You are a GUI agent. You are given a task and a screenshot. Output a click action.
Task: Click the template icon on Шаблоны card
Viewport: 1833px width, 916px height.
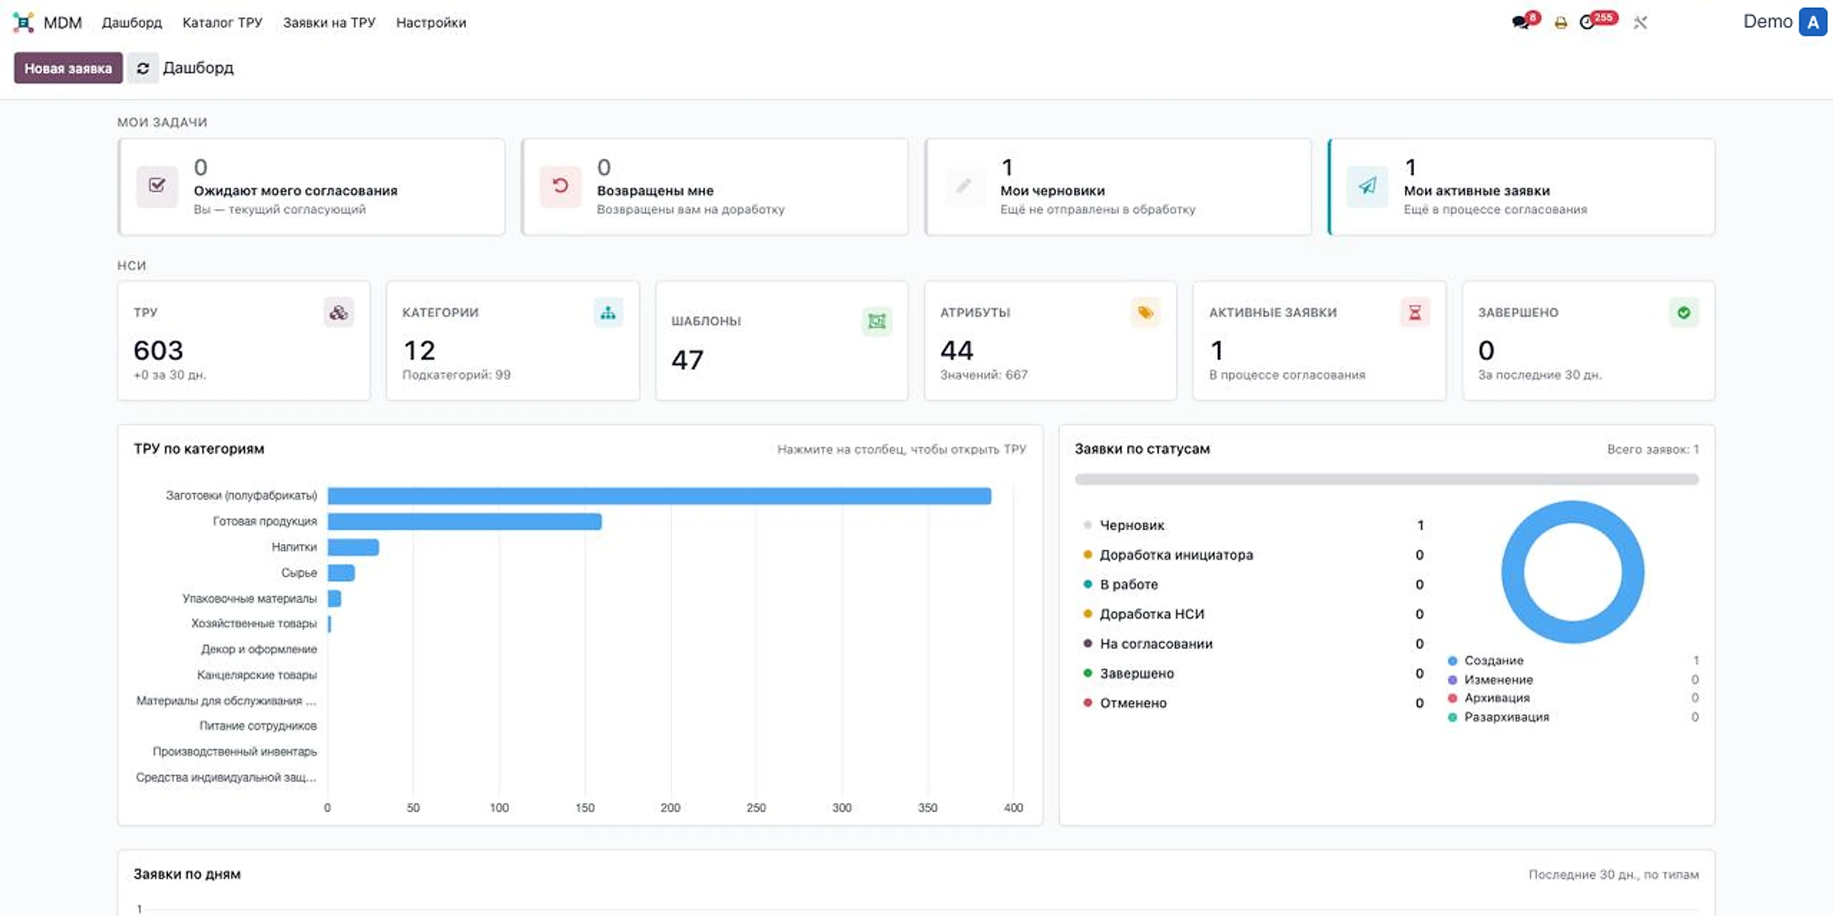coord(877,321)
